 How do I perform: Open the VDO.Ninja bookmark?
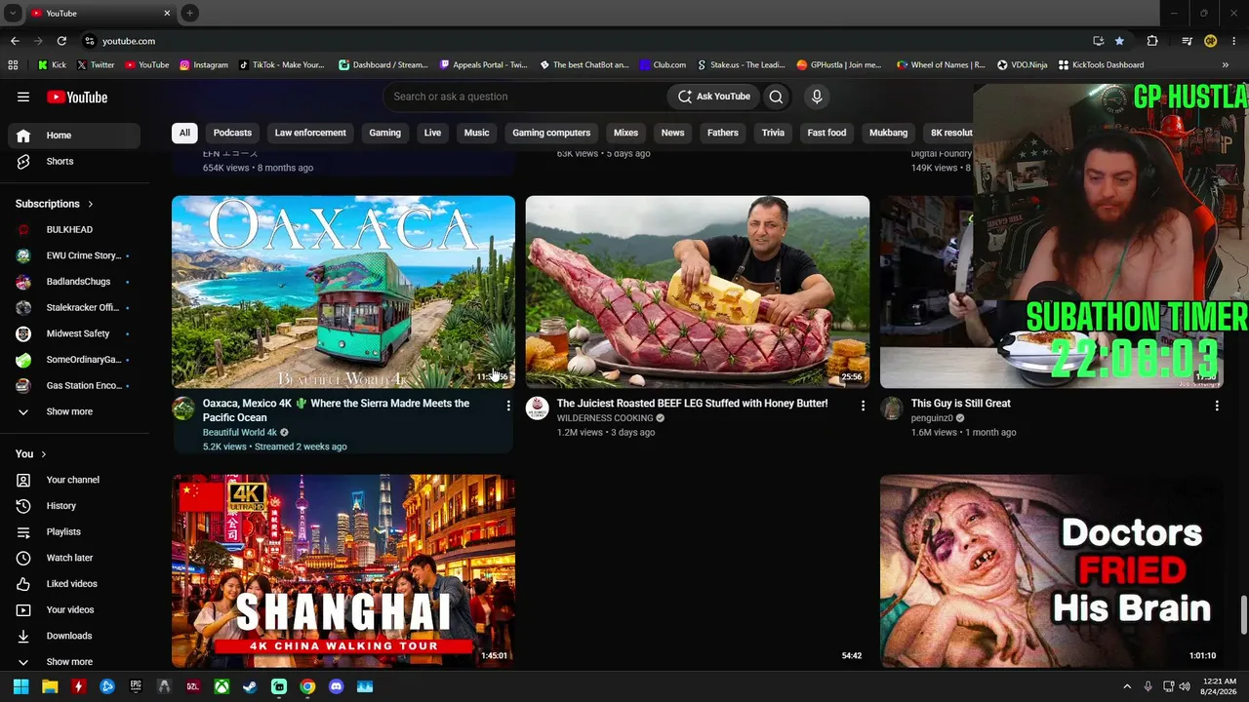pyautogui.click(x=1022, y=65)
